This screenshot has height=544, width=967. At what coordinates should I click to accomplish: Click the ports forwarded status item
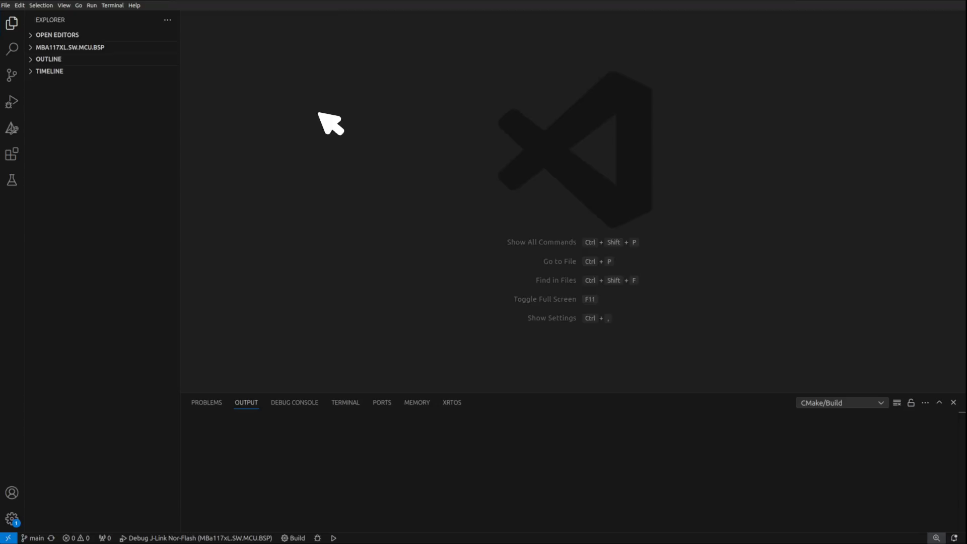[x=105, y=538]
